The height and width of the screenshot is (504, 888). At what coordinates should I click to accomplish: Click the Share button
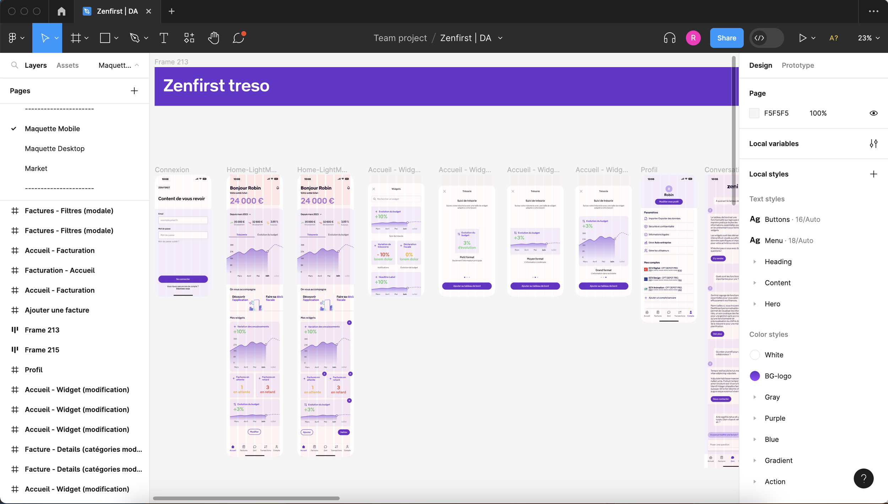pyautogui.click(x=726, y=38)
